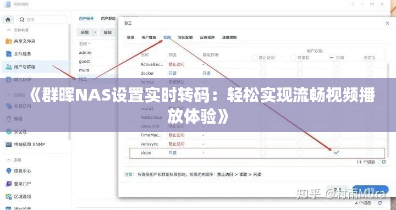The width and height of the screenshot is (396, 210).
Task: Select the TimeMac... folder row
Action: pyautogui.click(x=255, y=135)
